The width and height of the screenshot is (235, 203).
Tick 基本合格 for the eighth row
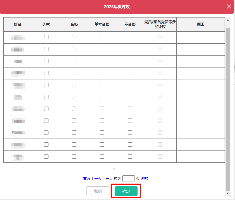102,121
